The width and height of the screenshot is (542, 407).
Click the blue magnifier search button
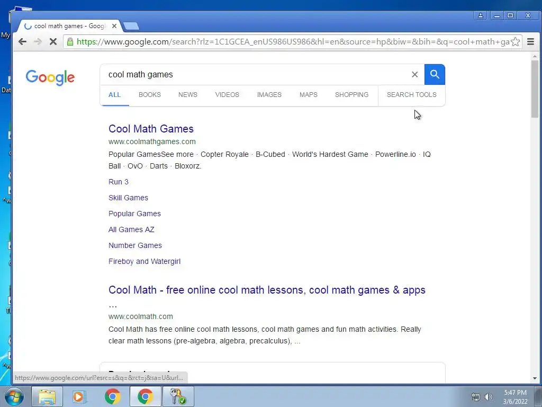[435, 74]
